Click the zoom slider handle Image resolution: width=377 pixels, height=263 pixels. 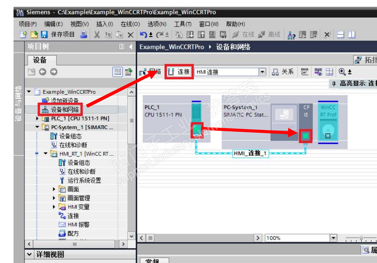[x=361, y=238]
